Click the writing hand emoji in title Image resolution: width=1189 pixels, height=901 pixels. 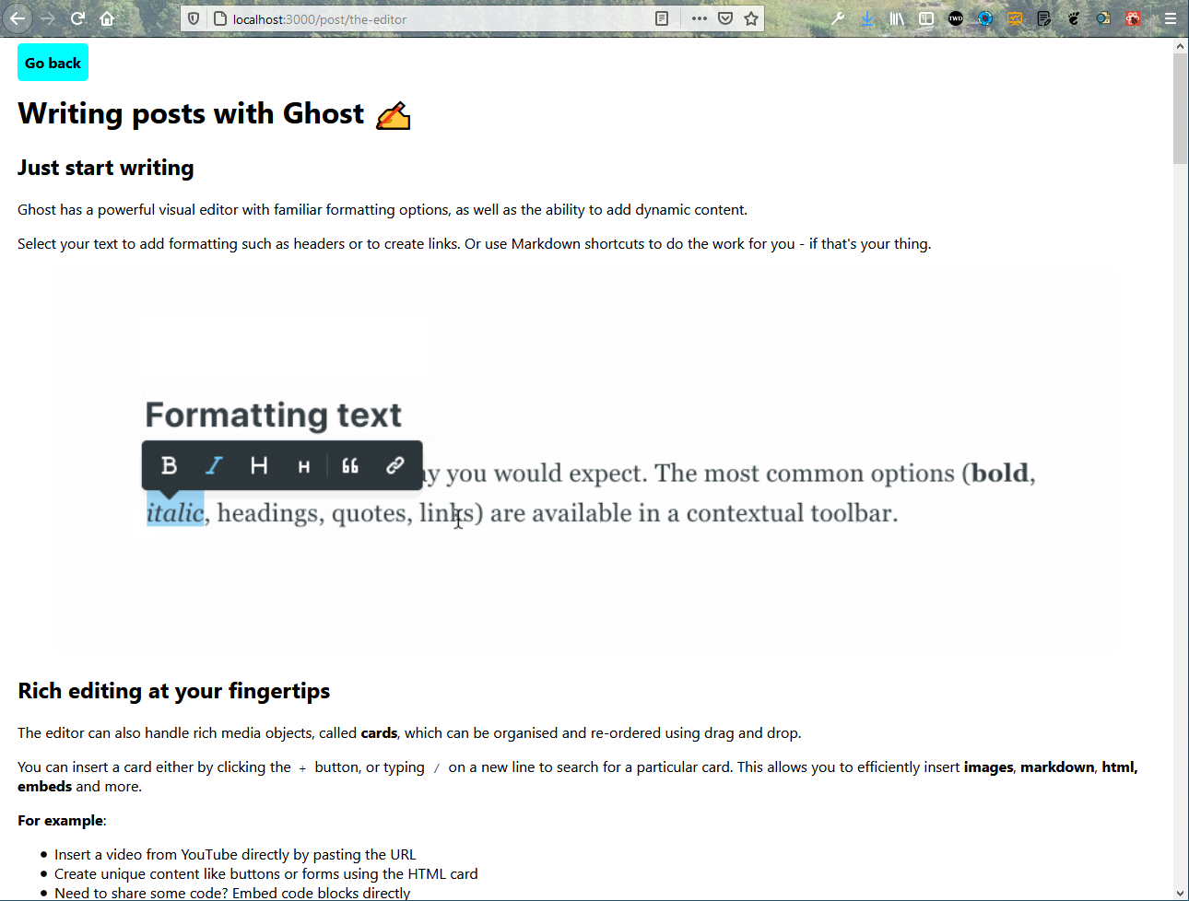(394, 115)
